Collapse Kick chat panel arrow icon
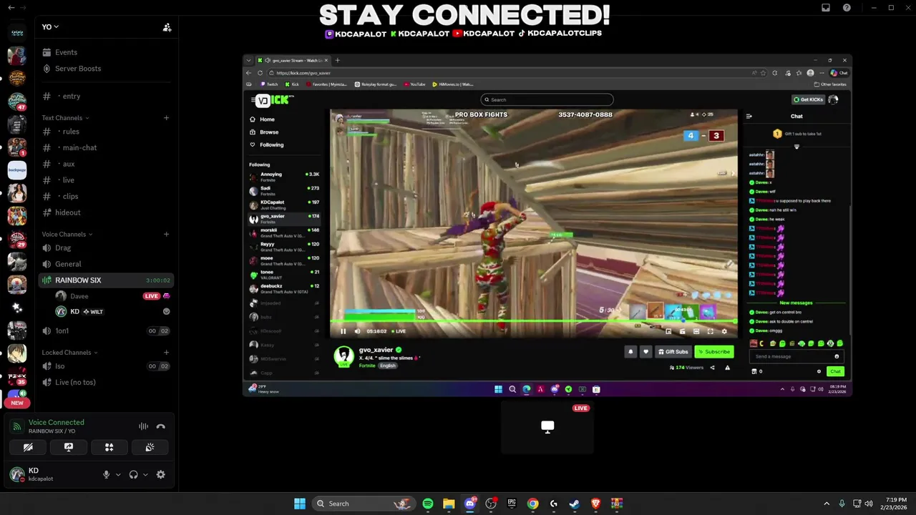The height and width of the screenshot is (515, 916). pos(749,117)
